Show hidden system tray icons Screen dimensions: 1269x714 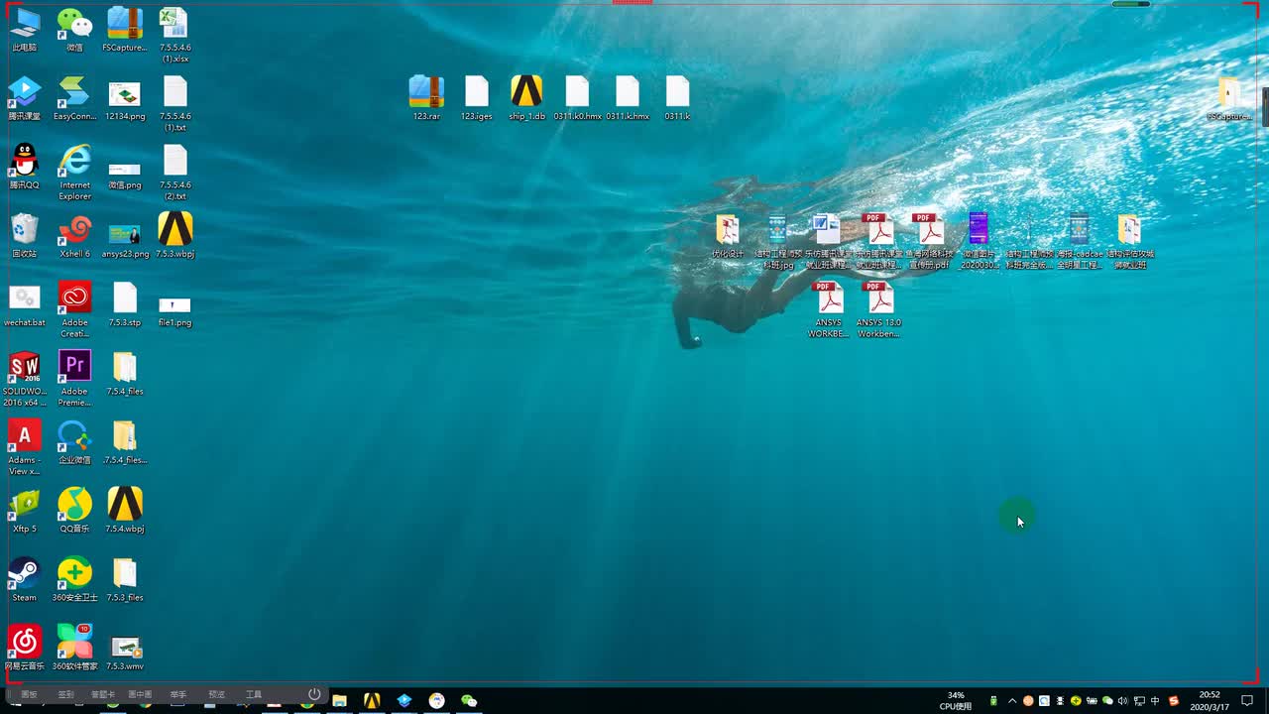point(1011,701)
